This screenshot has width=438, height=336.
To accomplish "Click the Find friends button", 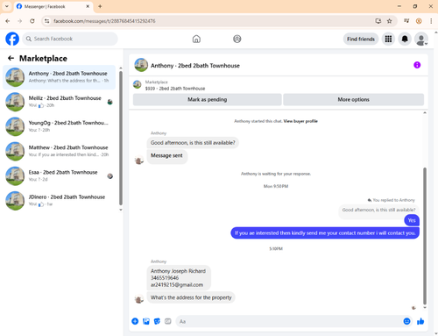I will (361, 39).
